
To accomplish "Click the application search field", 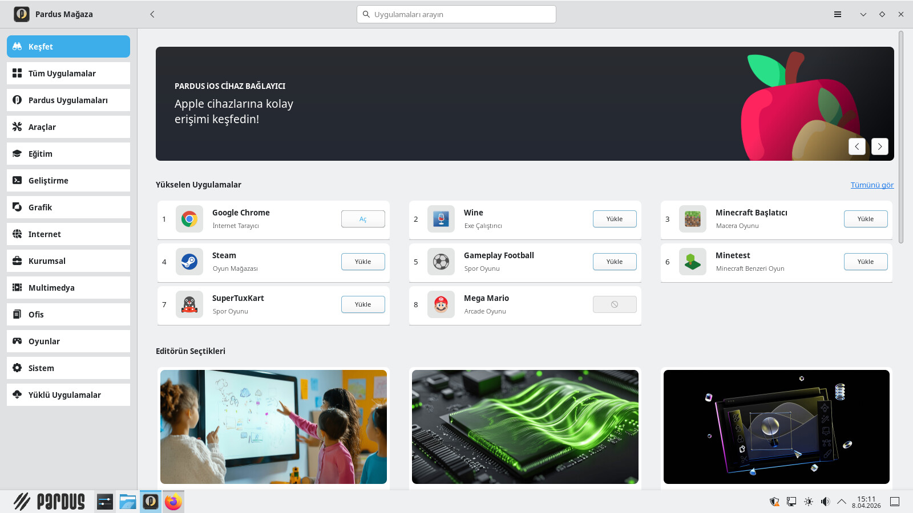I will [457, 14].
